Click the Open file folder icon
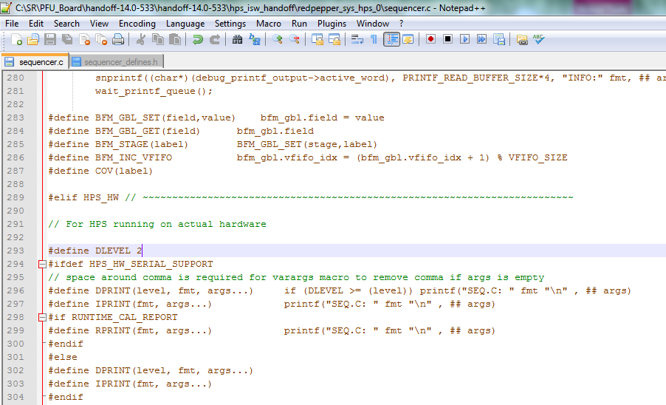 [33, 39]
